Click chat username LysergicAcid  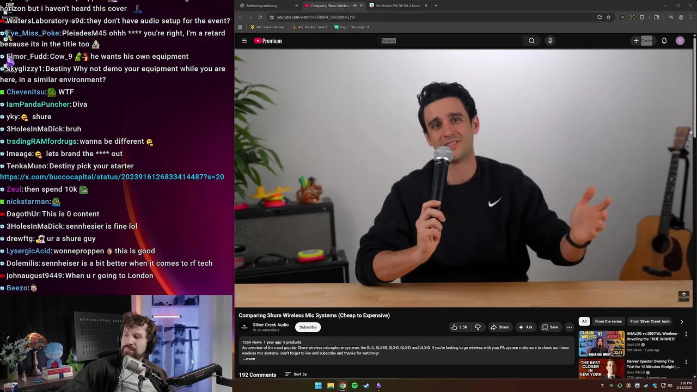[28, 251]
